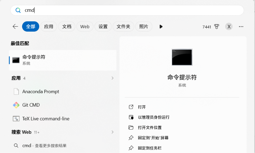The height and width of the screenshot is (153, 255).
Task: Click the 搜索 Web section heading
Action: tap(21, 132)
